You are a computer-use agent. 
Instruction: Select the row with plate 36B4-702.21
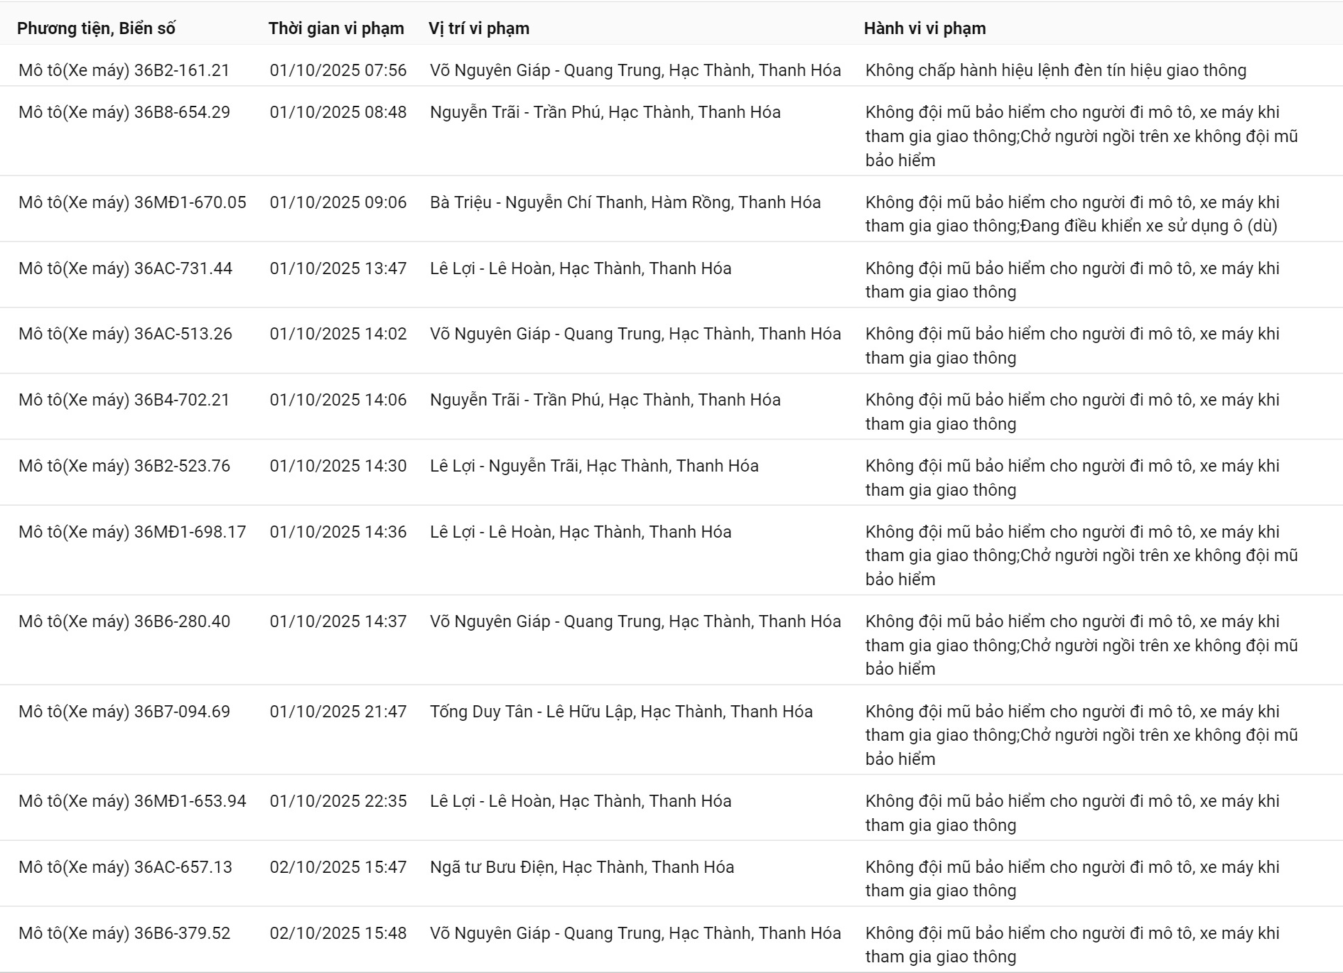point(124,400)
